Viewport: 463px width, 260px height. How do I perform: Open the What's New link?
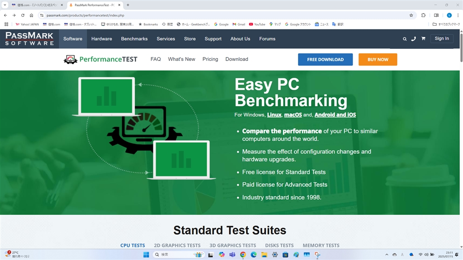[x=182, y=59]
